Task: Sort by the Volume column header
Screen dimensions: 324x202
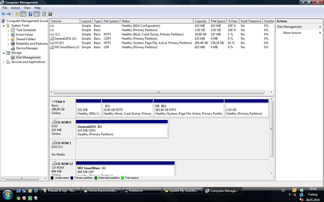Action: pyautogui.click(x=65, y=21)
